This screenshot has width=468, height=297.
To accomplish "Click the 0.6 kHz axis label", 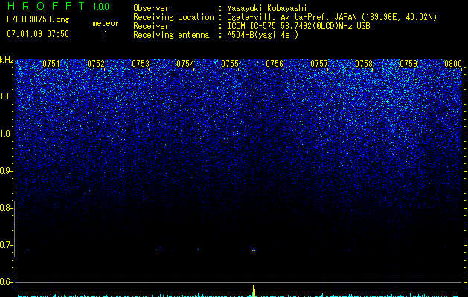I will (x=7, y=282).
